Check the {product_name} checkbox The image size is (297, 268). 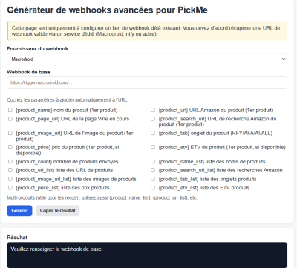[x=10, y=110]
